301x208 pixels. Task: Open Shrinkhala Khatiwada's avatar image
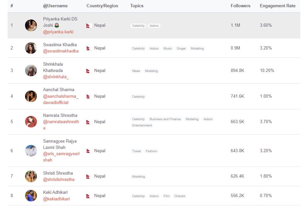point(31,71)
